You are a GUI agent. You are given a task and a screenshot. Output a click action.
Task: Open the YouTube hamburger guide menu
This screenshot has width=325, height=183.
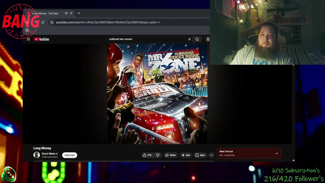[28, 39]
